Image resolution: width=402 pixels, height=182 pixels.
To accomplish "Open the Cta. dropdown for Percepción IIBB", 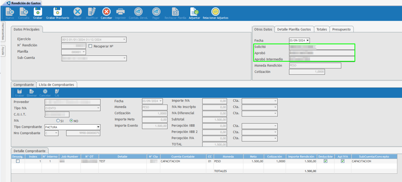I will 275,126.
